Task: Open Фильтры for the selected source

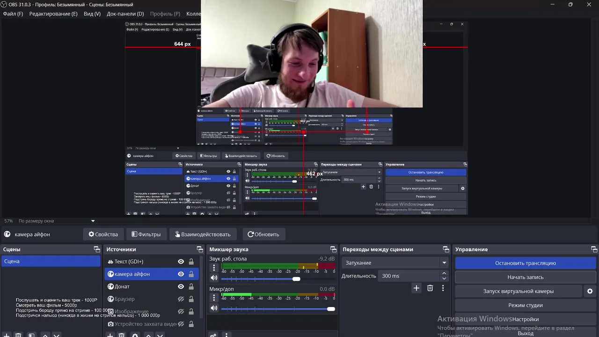Action: click(146, 234)
